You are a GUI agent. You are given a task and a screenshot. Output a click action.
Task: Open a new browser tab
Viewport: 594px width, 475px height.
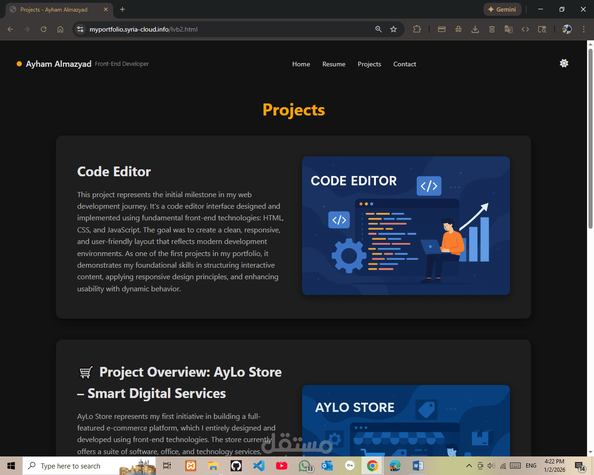123,9
